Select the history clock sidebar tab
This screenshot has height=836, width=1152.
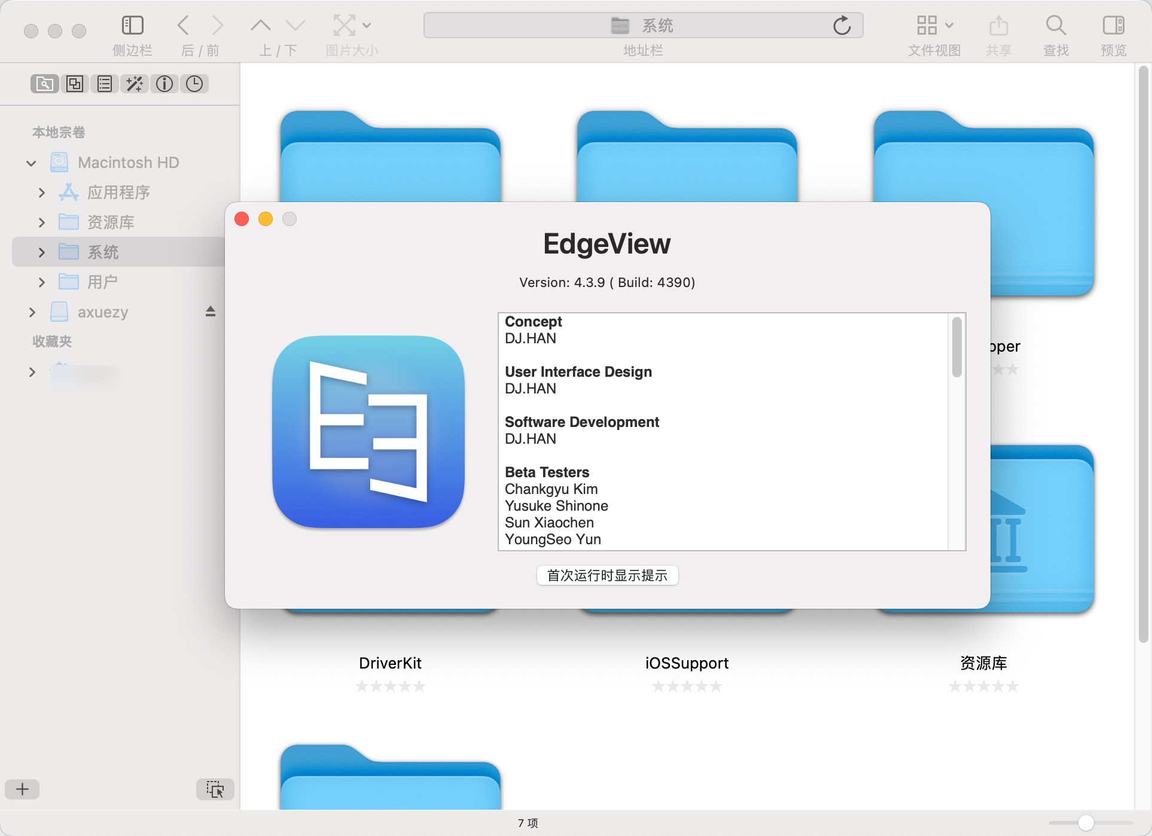click(194, 84)
